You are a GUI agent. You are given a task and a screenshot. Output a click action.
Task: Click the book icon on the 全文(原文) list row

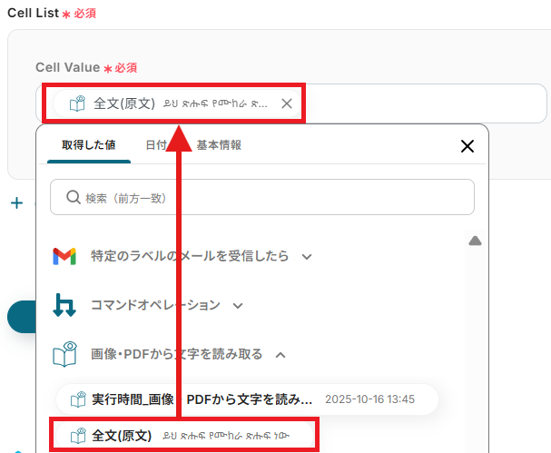click(x=78, y=436)
